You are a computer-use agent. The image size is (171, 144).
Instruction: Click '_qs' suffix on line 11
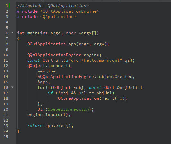click(x=126, y=61)
